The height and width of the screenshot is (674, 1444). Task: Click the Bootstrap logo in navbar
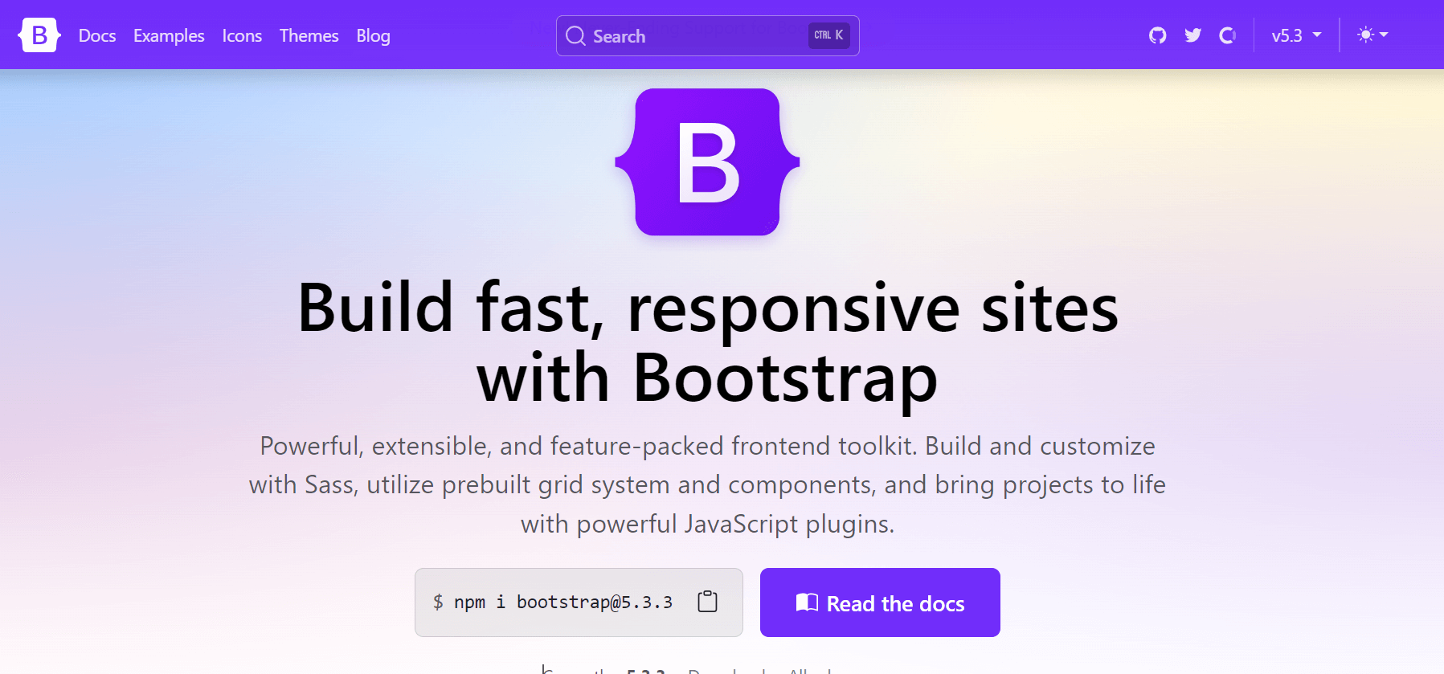click(39, 35)
